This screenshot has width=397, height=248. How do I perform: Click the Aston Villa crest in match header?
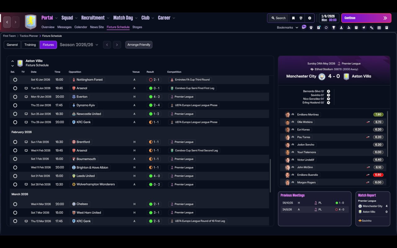click(x=346, y=77)
